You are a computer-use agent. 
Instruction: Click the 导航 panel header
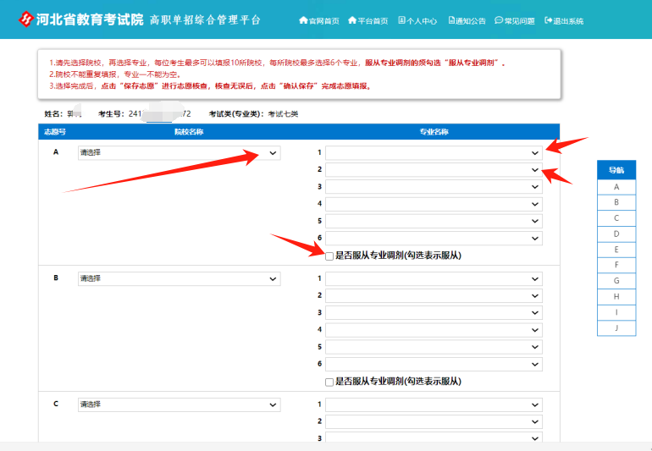(616, 169)
